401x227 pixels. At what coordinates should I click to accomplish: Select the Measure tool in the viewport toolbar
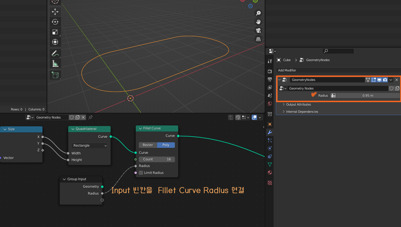55,63
